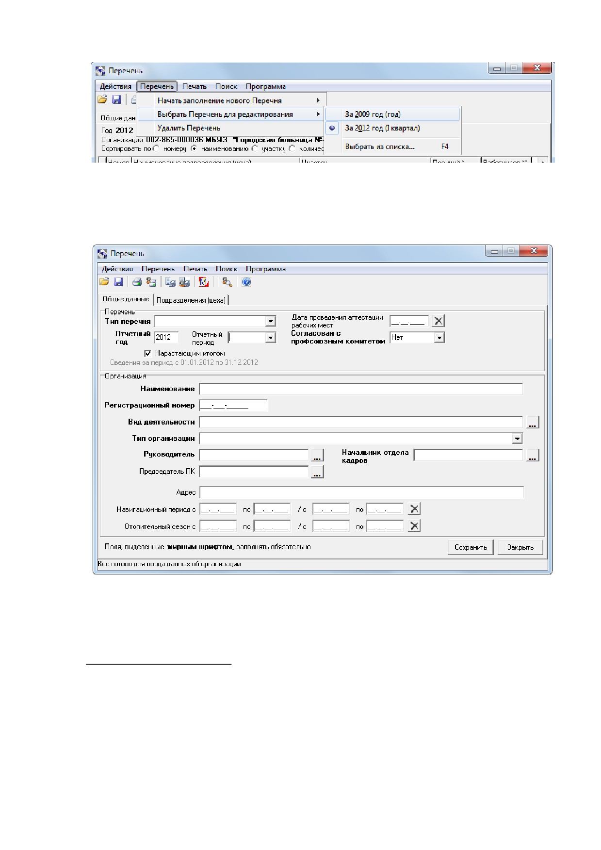The image size is (601, 850).
Task: Click the Адрес input field
Action: [362, 492]
